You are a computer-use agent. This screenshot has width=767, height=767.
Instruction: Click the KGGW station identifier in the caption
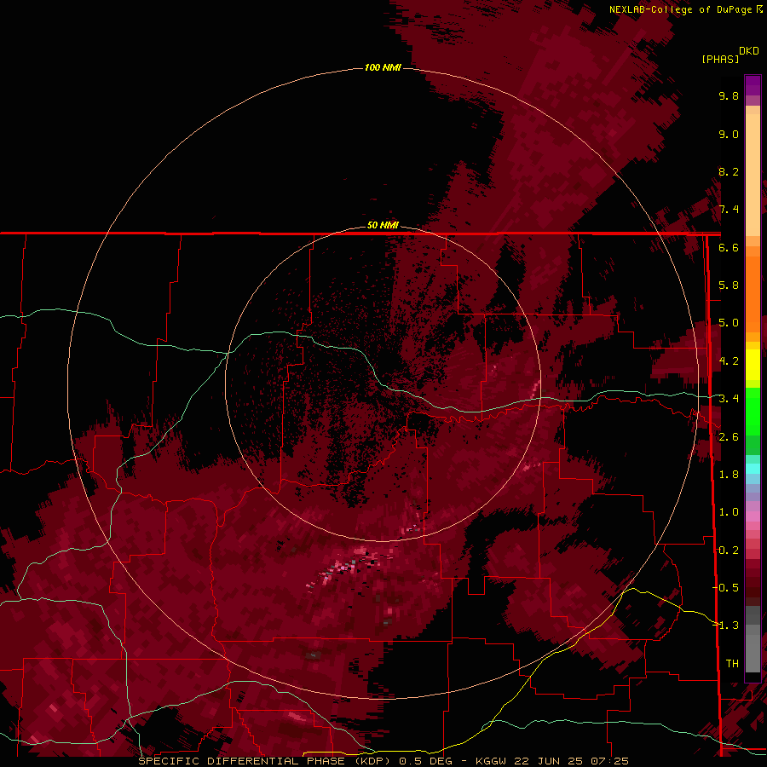click(x=491, y=761)
